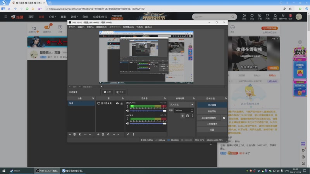Delete transition with trash icon
Viewport: 310px width, 174px height.
point(188,116)
